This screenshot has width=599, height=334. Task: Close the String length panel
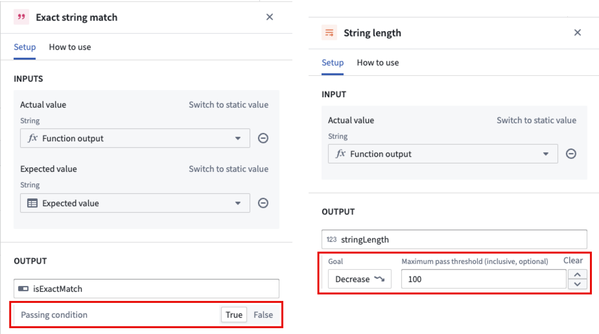coord(577,32)
